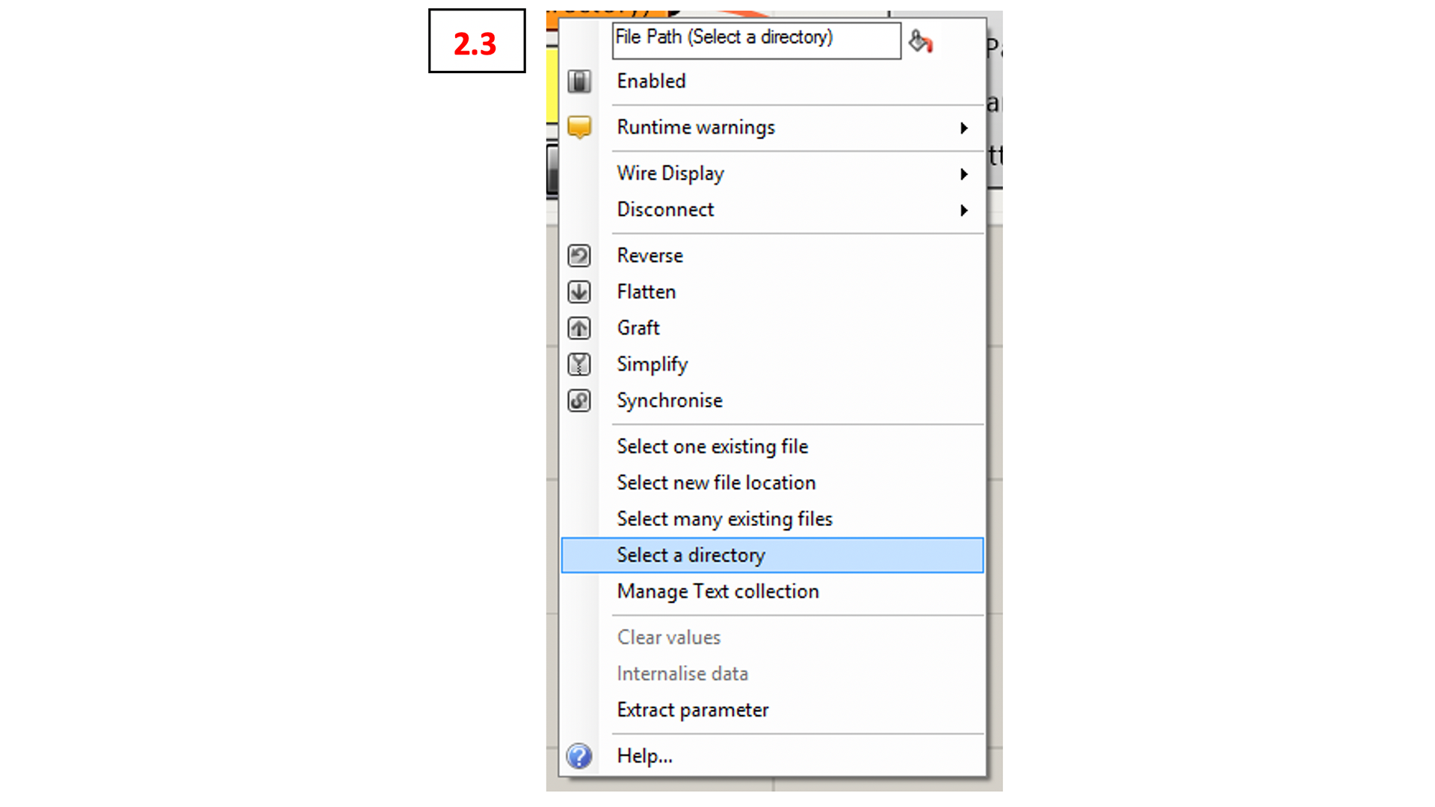Screen dimensions: 1435x807
Task: Click the Synchronise data icon
Action: click(x=579, y=399)
